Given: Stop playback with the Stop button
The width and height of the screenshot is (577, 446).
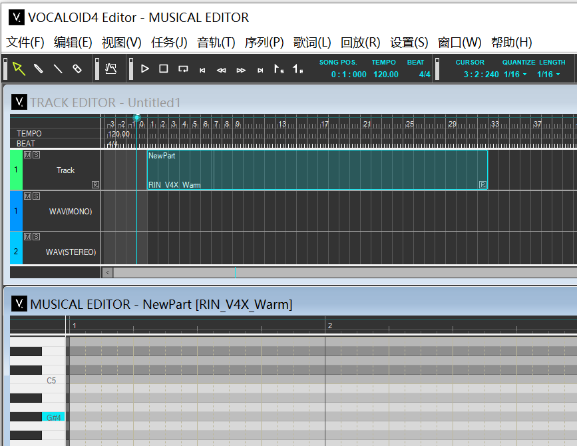Looking at the screenshot, I should (164, 69).
